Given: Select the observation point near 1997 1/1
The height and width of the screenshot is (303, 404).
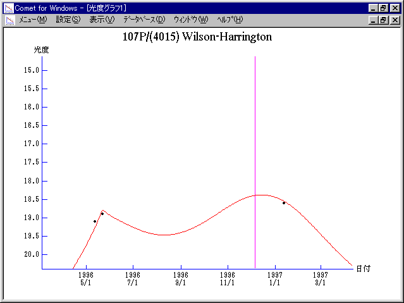Looking at the screenshot, I should (x=284, y=203).
